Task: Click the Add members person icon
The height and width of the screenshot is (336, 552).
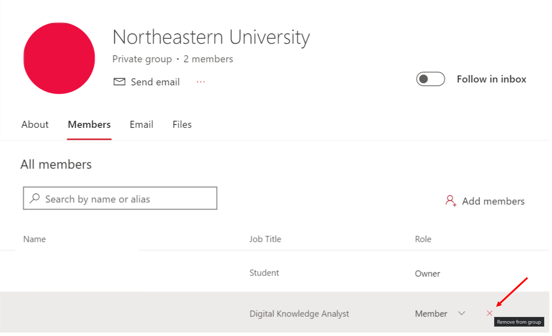Action: tap(451, 201)
